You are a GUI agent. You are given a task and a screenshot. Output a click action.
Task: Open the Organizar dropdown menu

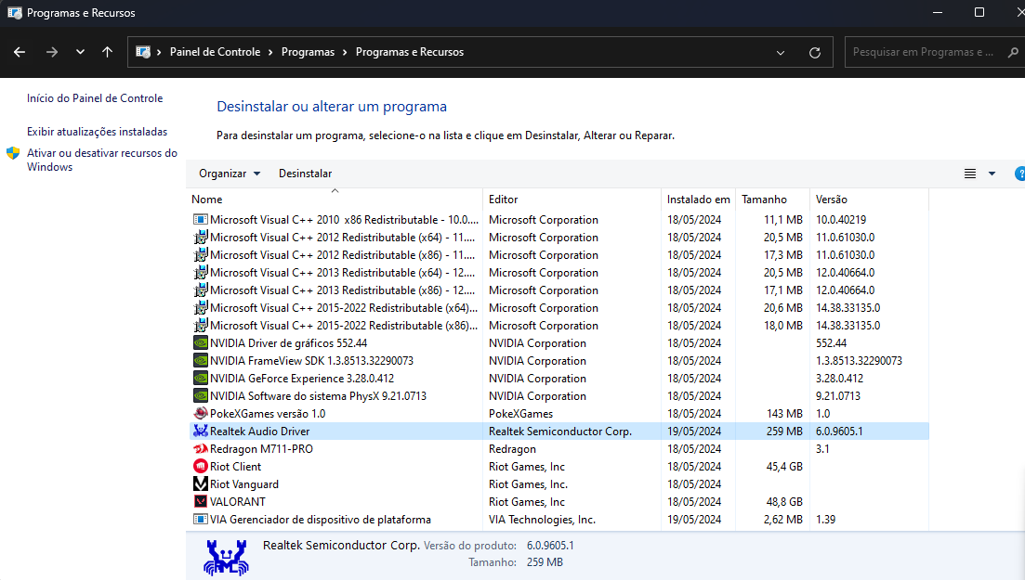(230, 174)
